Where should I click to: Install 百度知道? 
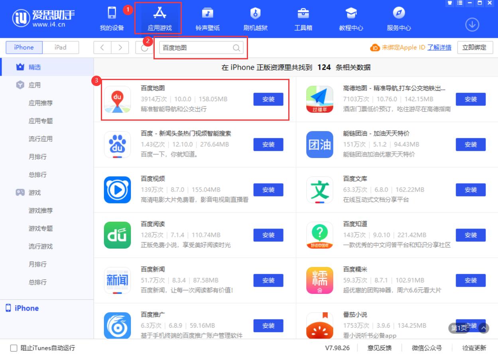(x=470, y=235)
